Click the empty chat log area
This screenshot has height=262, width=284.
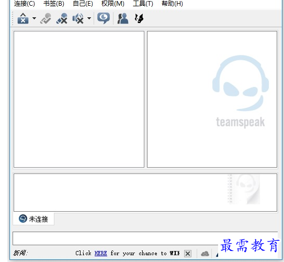(x=145, y=192)
